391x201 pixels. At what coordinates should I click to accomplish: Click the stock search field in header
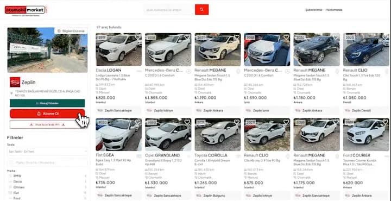(x=169, y=10)
